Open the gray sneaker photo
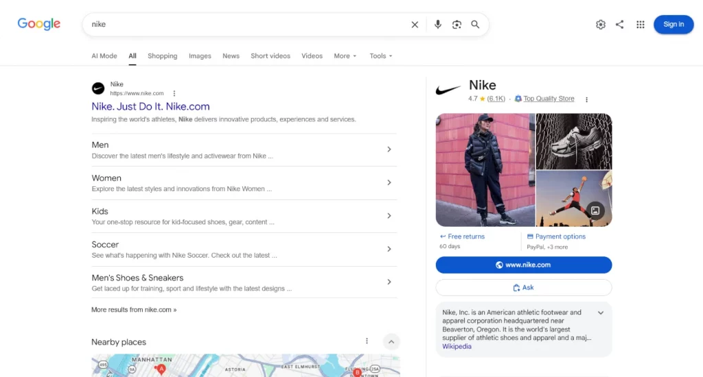 (x=574, y=141)
